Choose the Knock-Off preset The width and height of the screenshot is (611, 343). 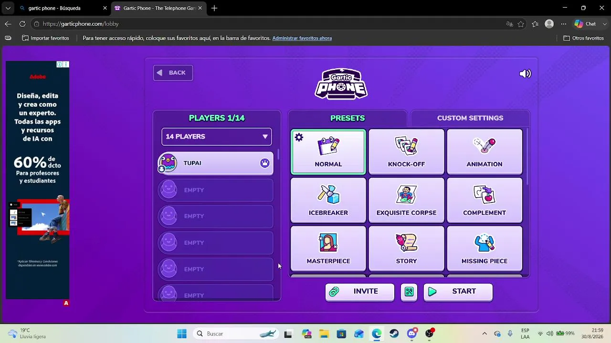406,151
